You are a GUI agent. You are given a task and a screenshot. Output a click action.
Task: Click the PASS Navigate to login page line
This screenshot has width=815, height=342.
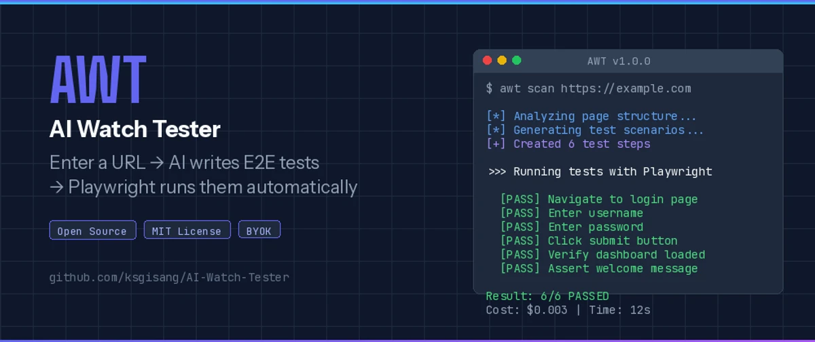(599, 199)
